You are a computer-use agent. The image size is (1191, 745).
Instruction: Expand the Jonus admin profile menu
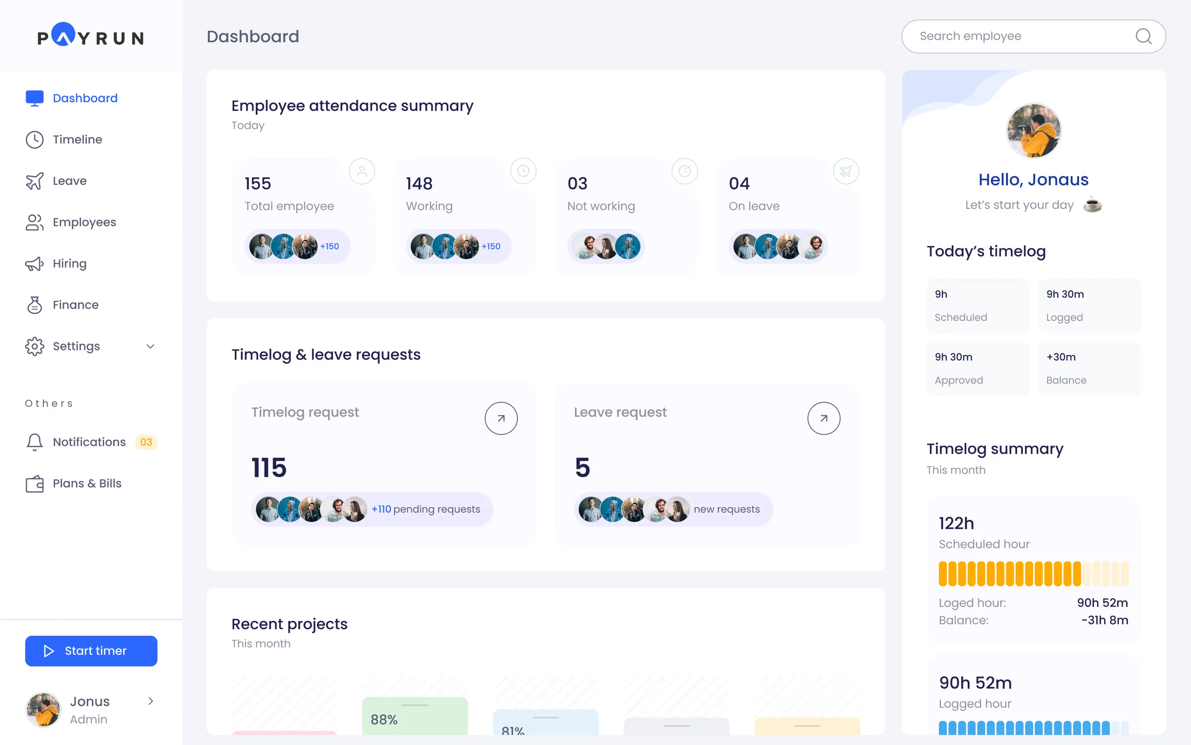coord(150,701)
